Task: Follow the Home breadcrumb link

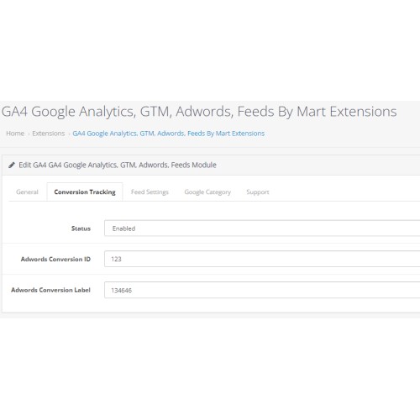Action: point(15,134)
